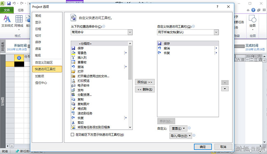Select the Redo (恢复) icon in left list

pos(74,118)
